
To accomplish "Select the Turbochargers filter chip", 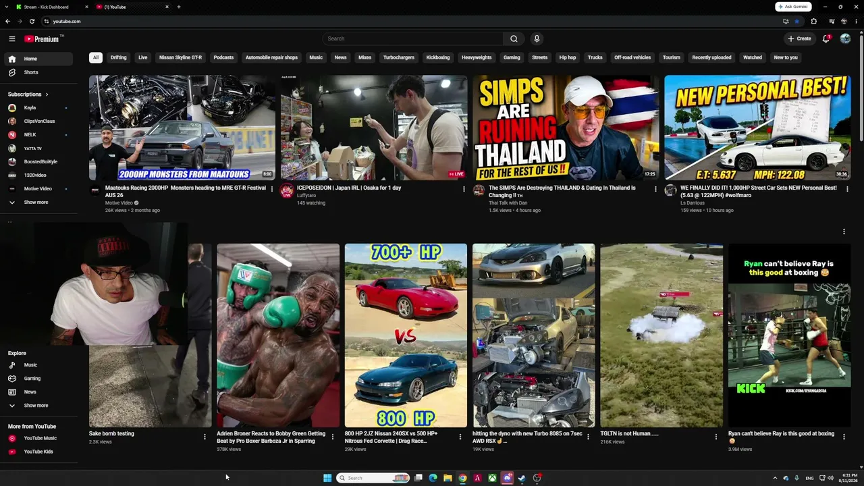I will (399, 57).
